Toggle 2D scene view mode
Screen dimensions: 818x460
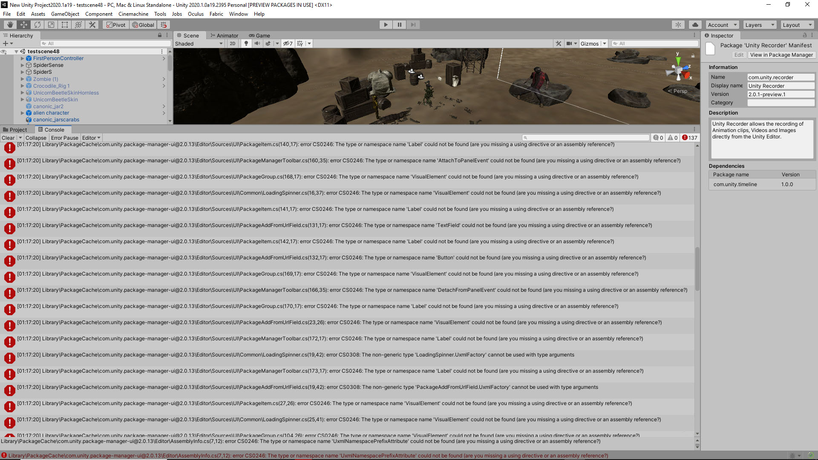pos(232,43)
